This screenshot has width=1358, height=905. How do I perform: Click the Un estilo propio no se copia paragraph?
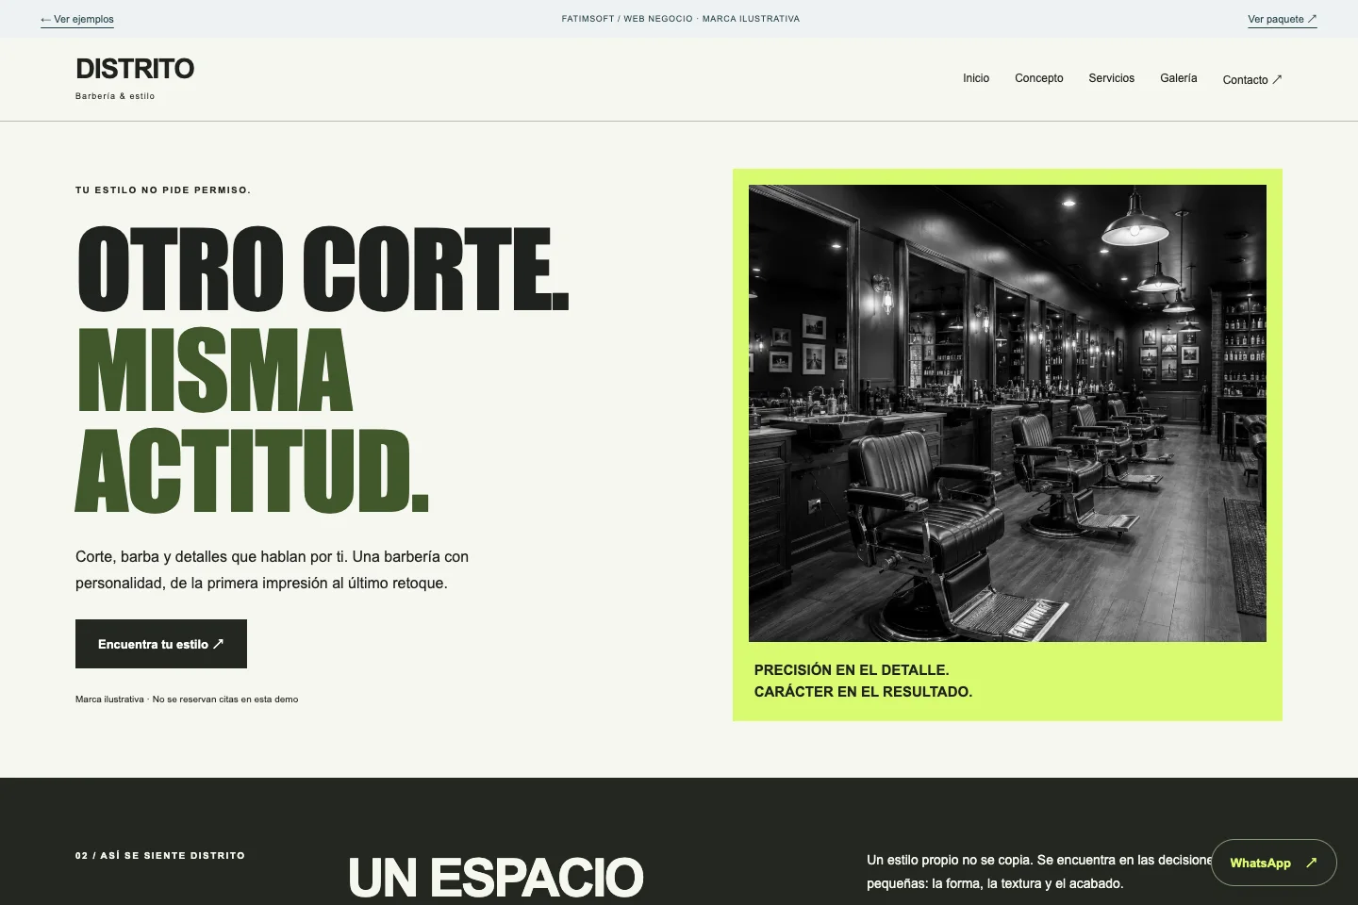[1039, 872]
